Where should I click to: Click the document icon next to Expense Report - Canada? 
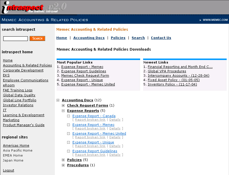[x=68, y=116]
